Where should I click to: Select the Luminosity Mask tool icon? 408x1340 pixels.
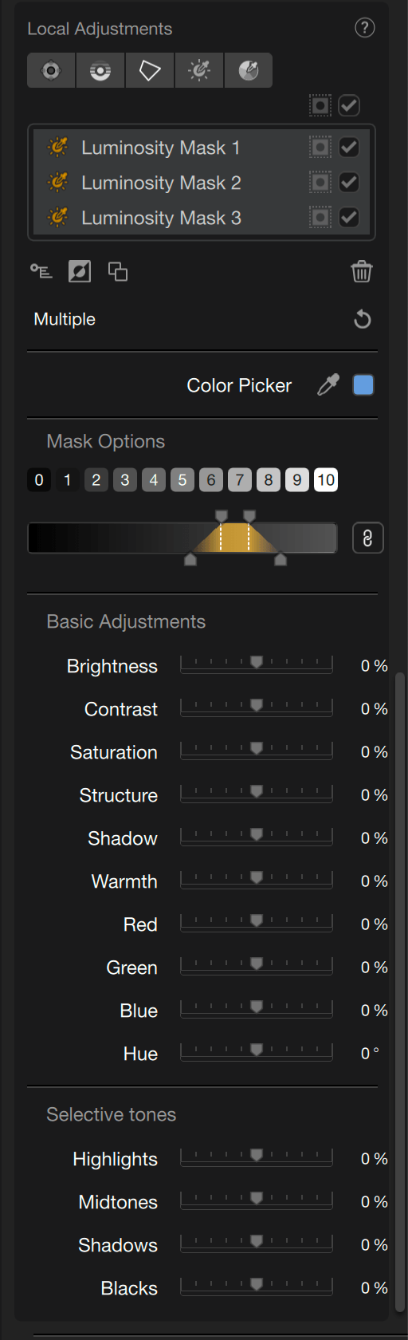point(199,70)
